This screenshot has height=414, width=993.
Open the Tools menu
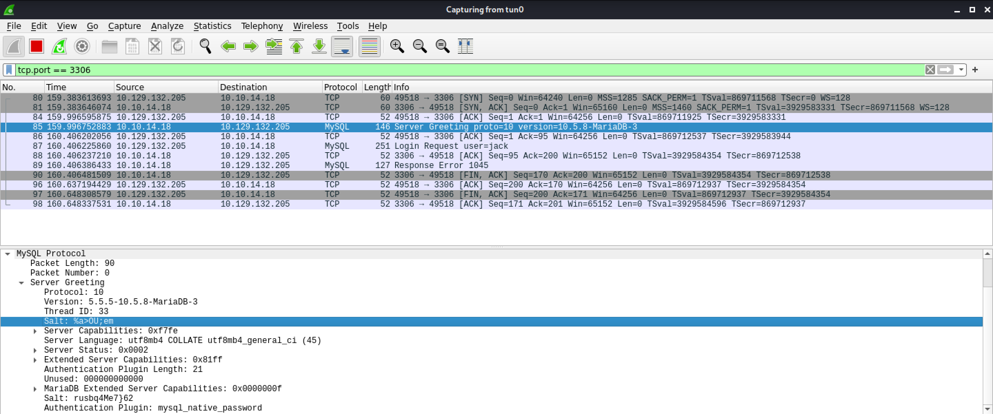point(348,26)
